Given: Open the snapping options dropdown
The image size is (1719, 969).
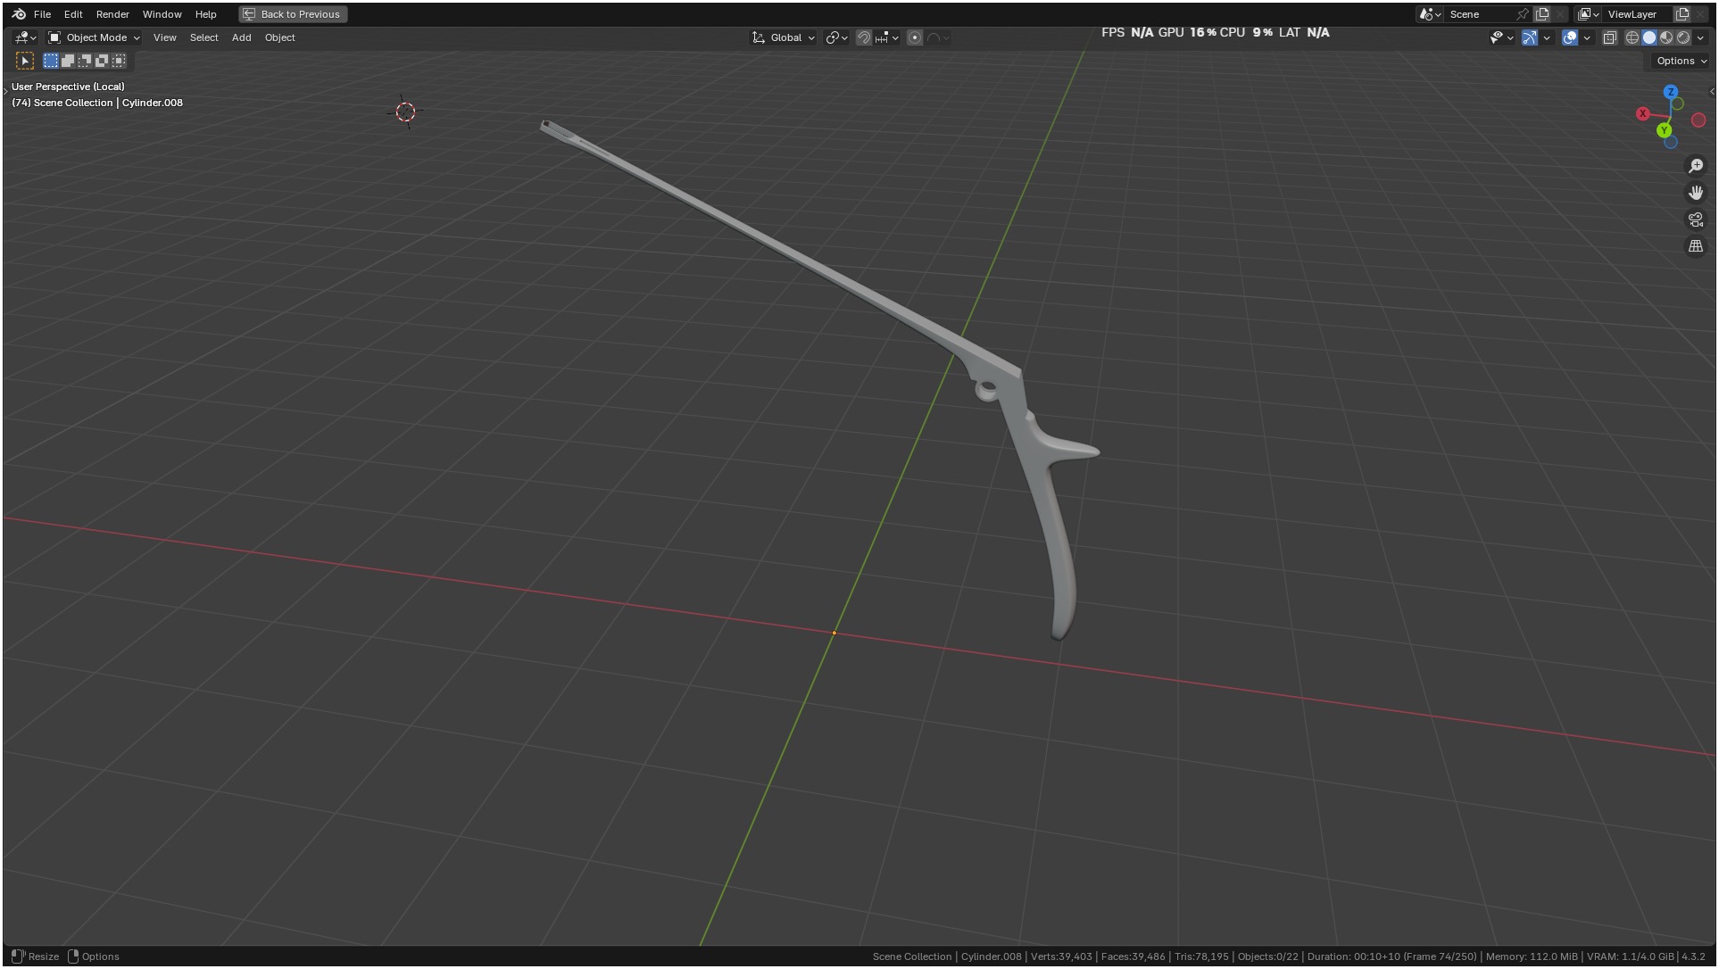Looking at the screenshot, I should pyautogui.click(x=886, y=37).
